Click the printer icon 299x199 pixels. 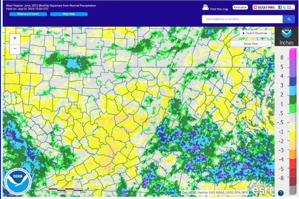click(x=205, y=7)
